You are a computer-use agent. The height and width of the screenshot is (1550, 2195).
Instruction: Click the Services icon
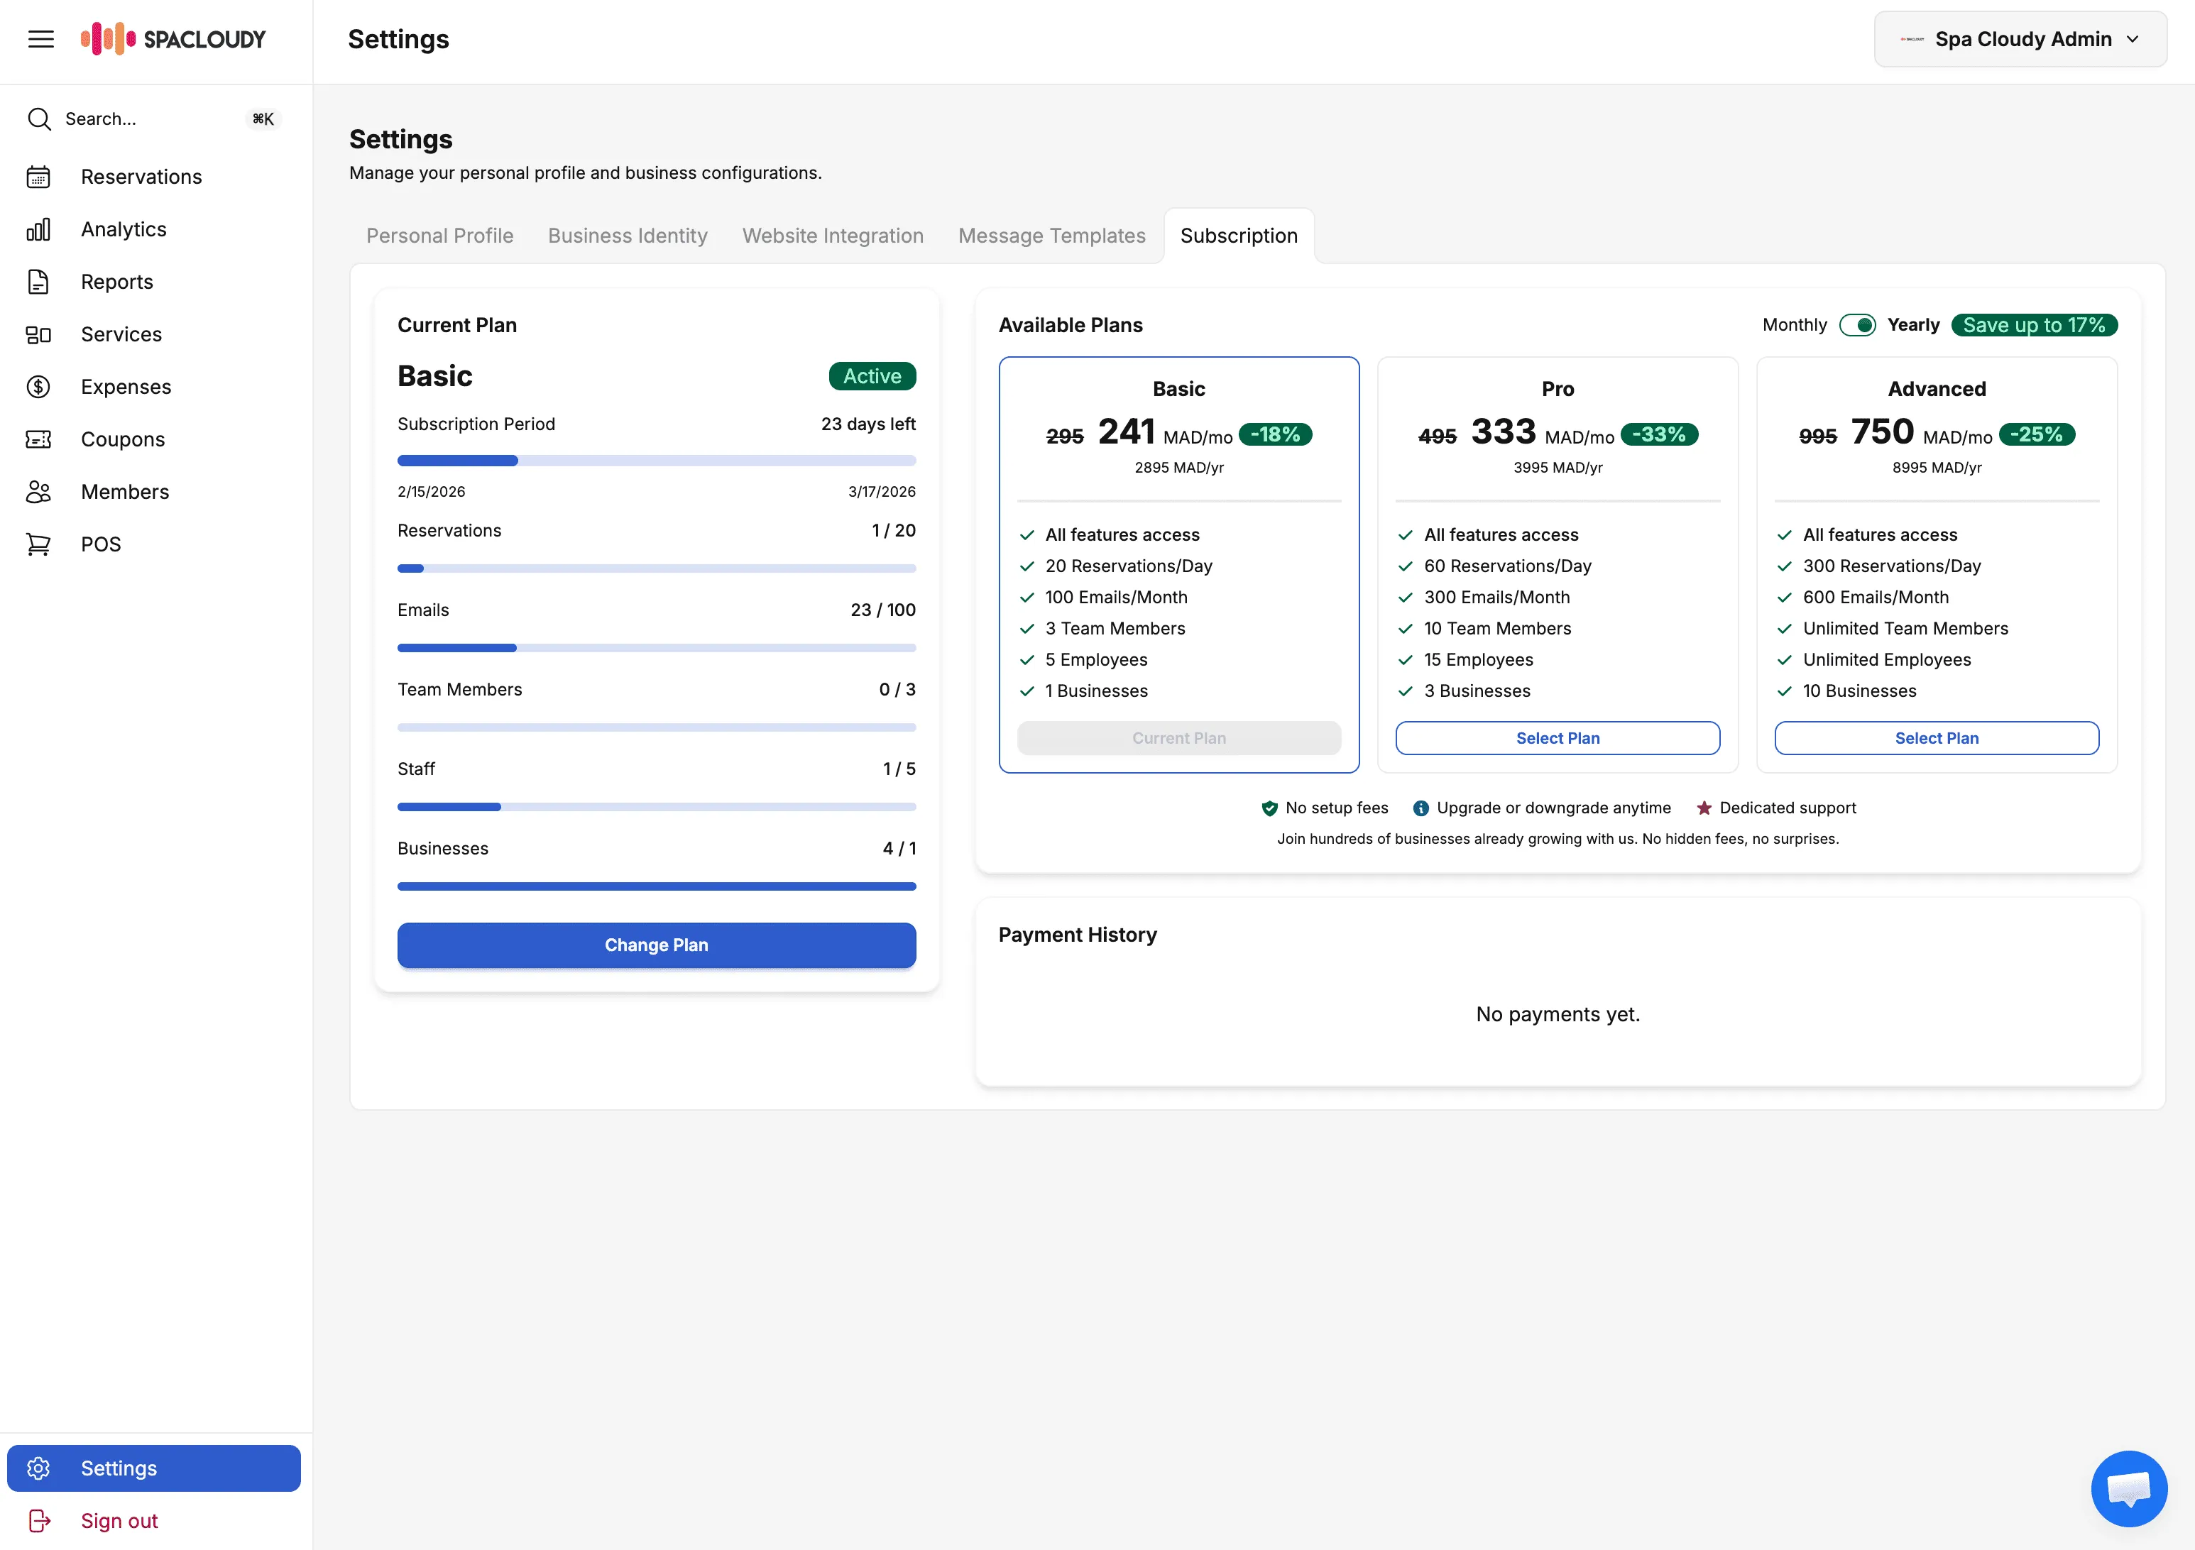(x=38, y=334)
